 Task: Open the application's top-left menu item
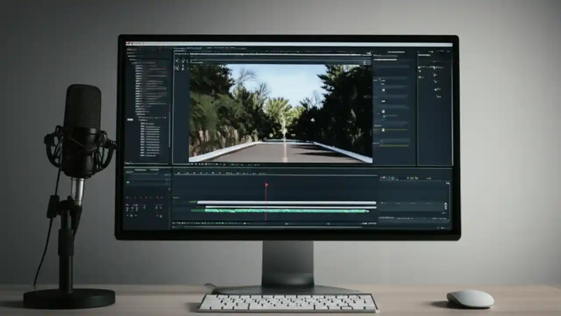click(131, 44)
